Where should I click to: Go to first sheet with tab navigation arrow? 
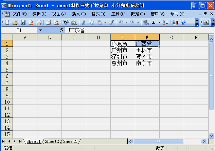(x=3, y=141)
